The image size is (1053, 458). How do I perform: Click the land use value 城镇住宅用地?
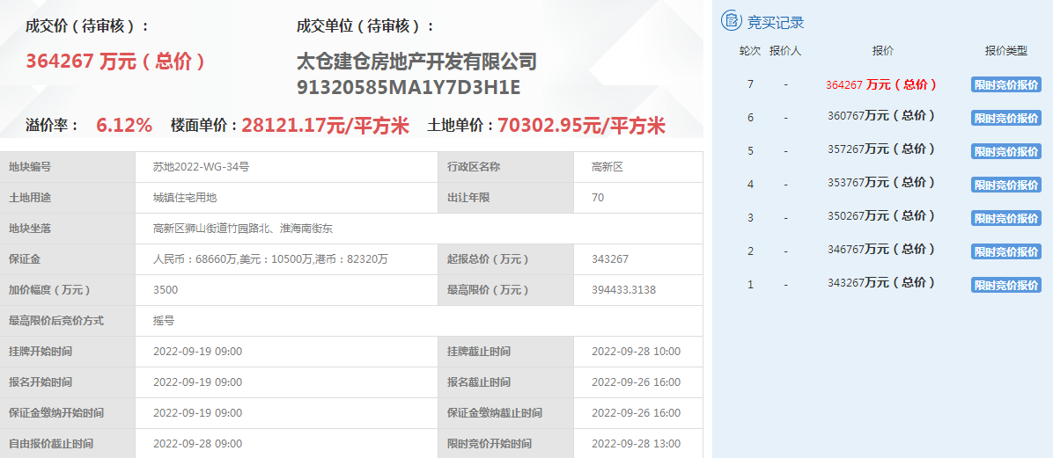click(x=186, y=198)
